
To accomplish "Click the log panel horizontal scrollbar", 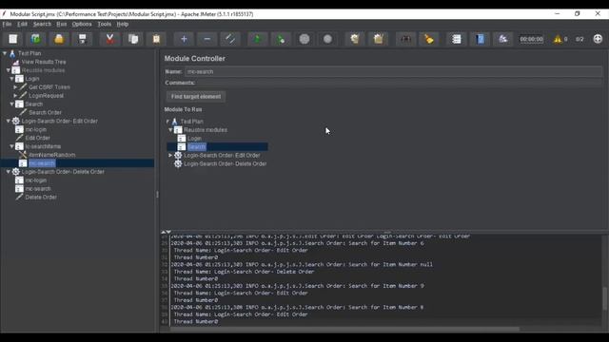I will pos(344,329).
